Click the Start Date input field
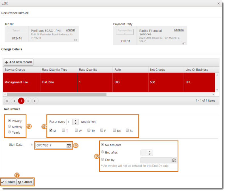Image resolution: width=226 pixels, height=192 pixels. coord(51,145)
